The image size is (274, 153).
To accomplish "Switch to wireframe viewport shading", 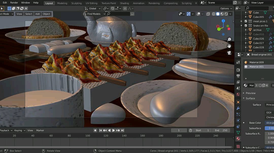I will coord(214,14).
